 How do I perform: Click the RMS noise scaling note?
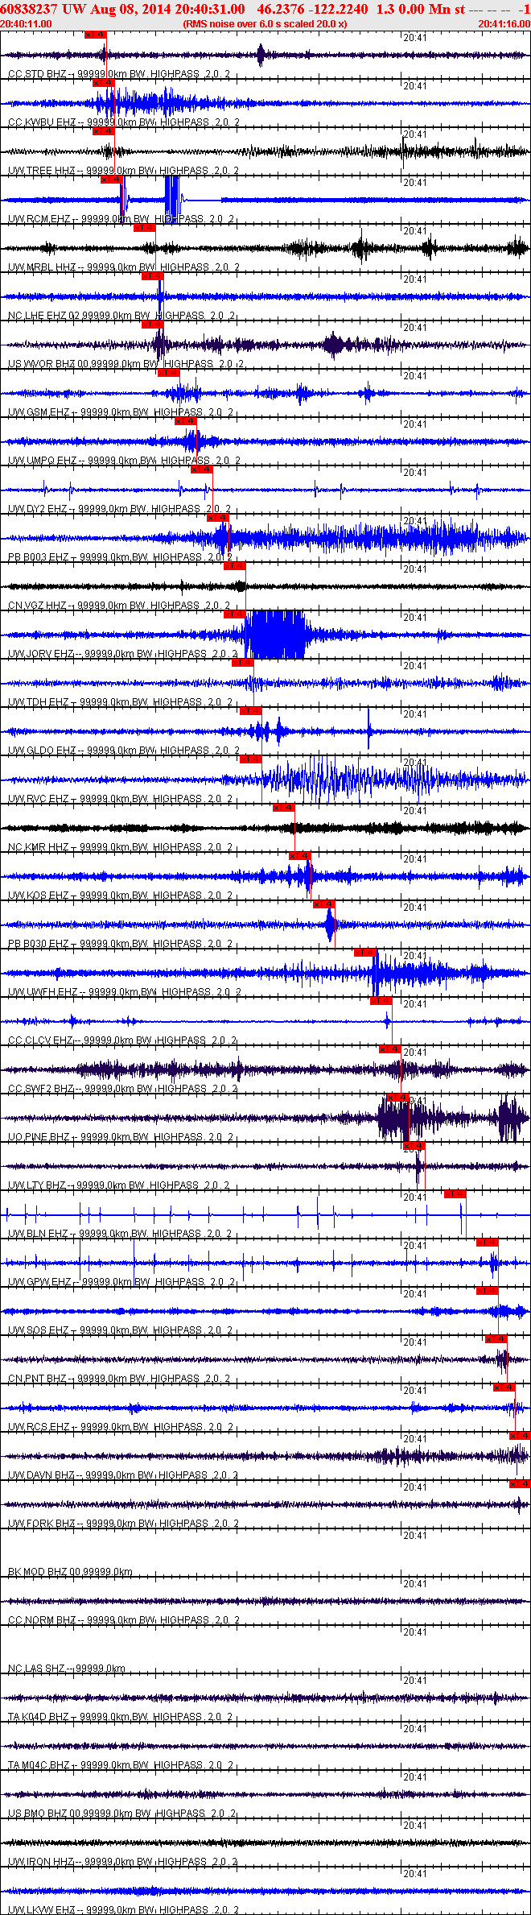(265, 24)
